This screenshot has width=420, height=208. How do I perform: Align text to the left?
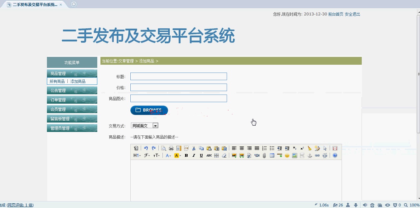234,148
